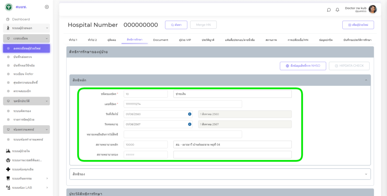This screenshot has width=387, height=196.
Task: Click the chat message icon in header
Action: (329, 10)
